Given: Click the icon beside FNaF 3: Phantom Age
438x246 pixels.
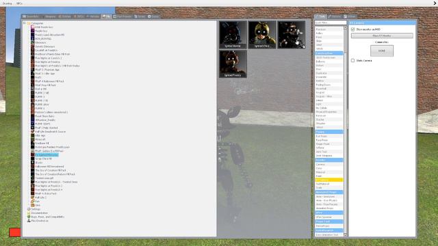Looking at the screenshot, I should [32, 70].
